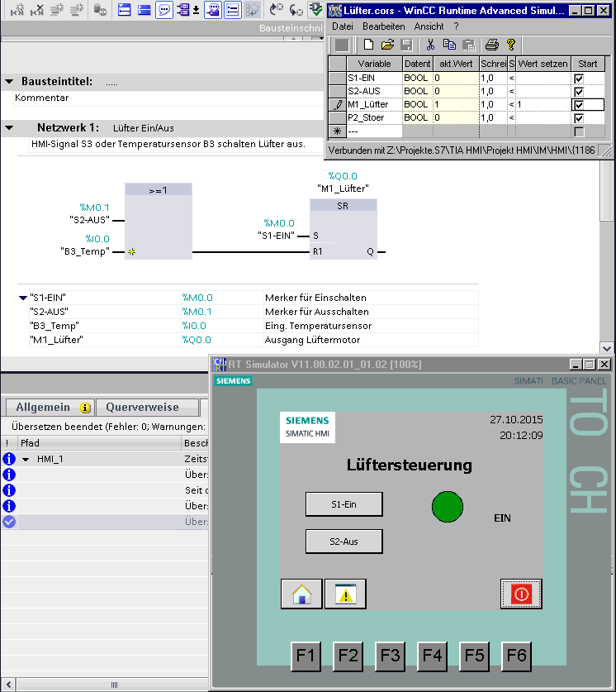Open the alarm warning window icon
The width and height of the screenshot is (616, 692).
345,594
